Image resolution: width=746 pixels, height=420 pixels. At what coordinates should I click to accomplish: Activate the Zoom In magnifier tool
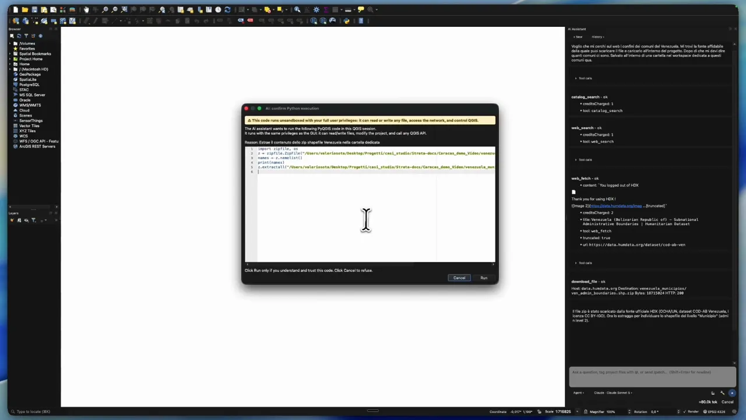coord(105,10)
